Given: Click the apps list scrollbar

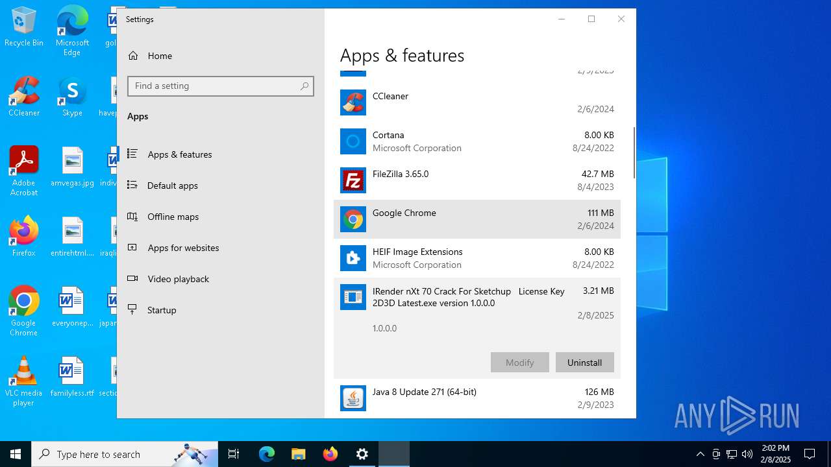Looking at the screenshot, I should pyautogui.click(x=634, y=153).
